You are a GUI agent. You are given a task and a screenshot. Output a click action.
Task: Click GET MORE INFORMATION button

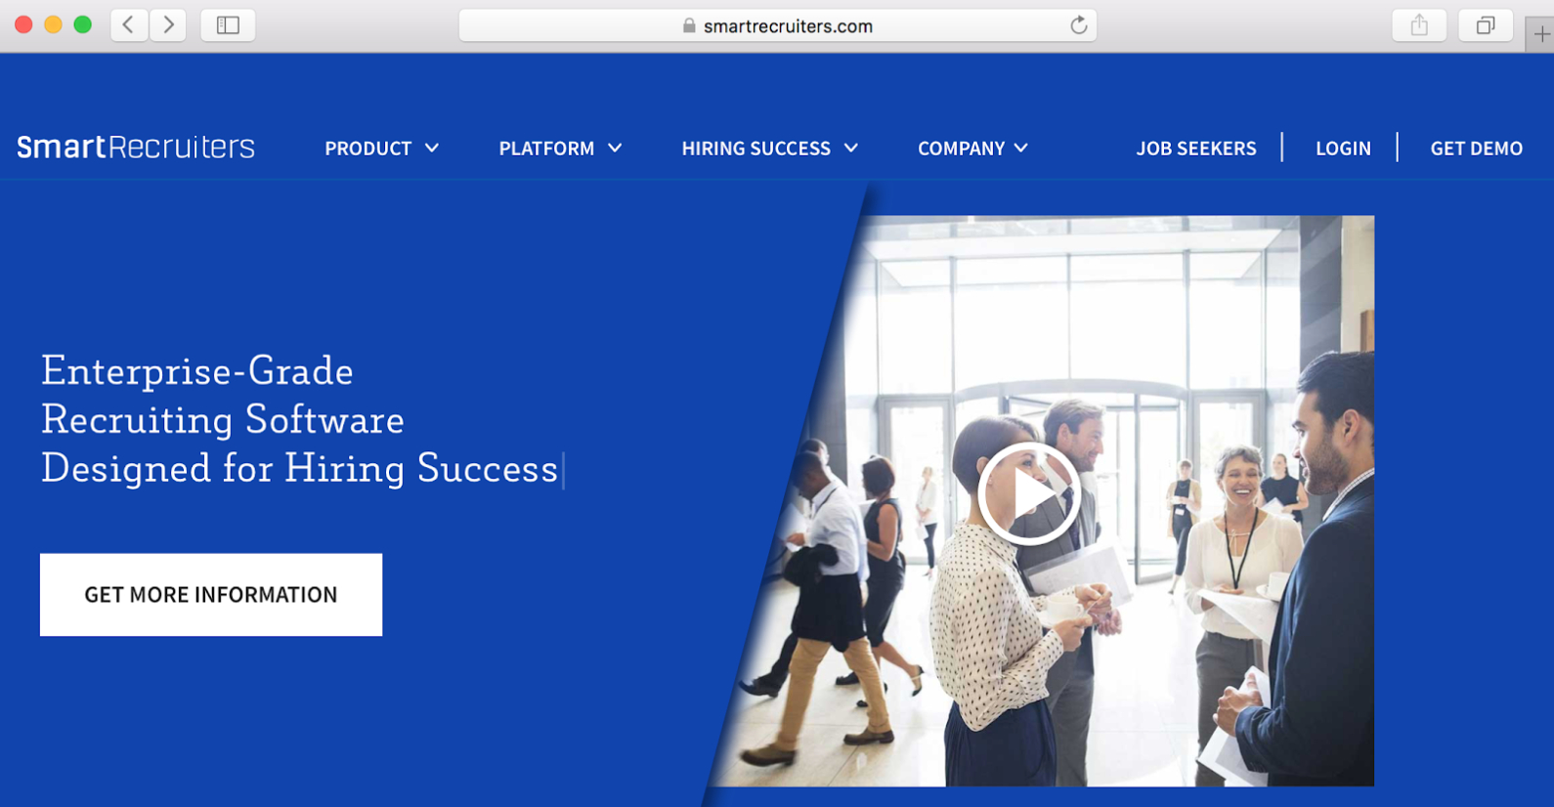pyautogui.click(x=211, y=595)
